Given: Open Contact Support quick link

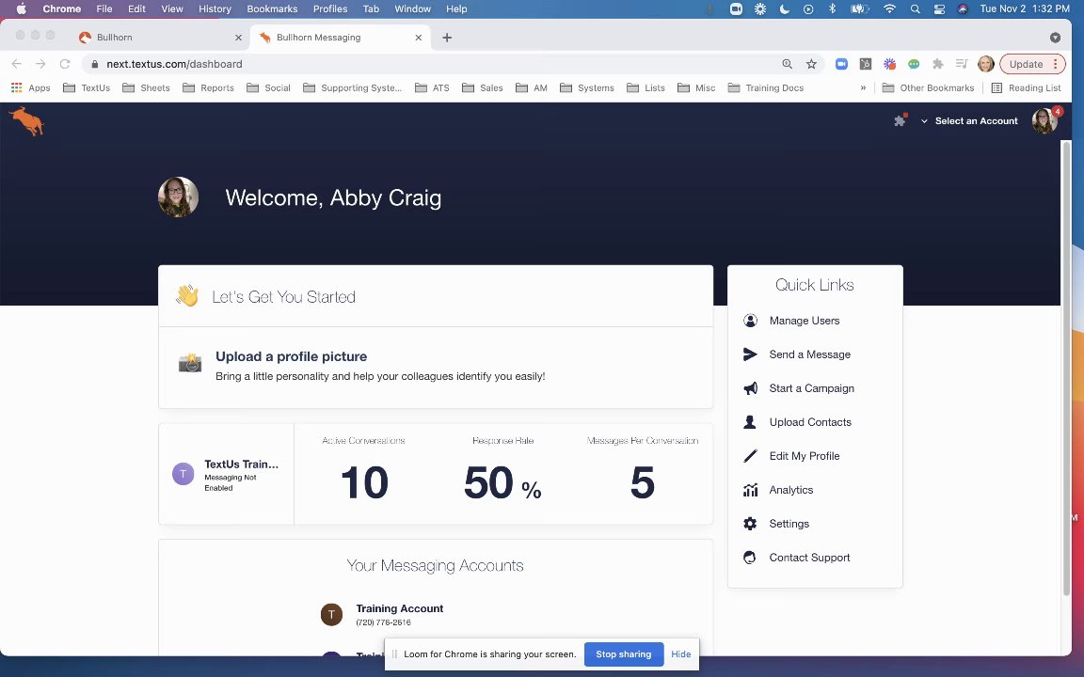Looking at the screenshot, I should pyautogui.click(x=809, y=558).
